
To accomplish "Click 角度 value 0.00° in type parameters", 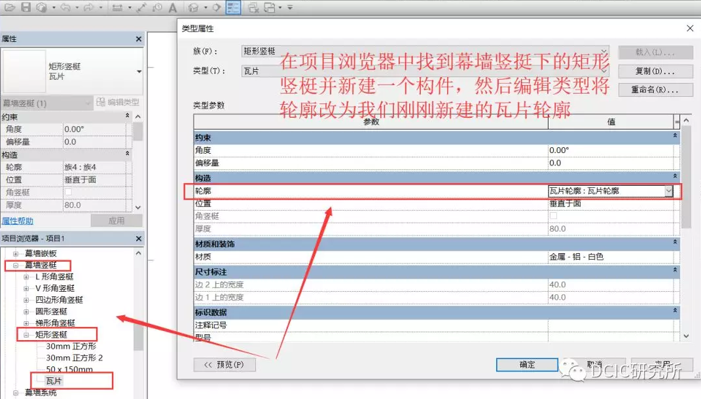I will pos(610,150).
